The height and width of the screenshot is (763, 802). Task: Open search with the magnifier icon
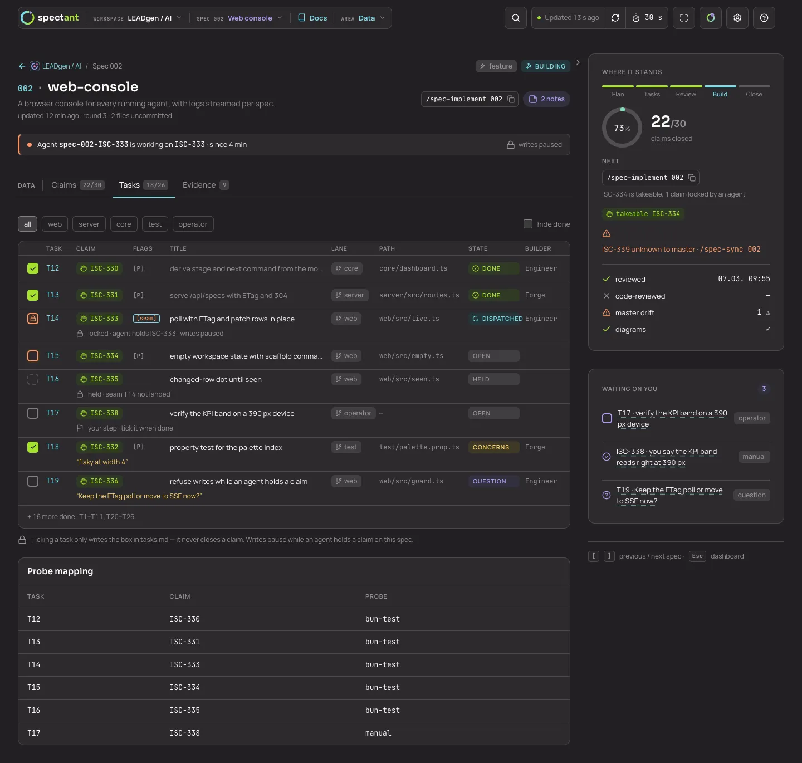[x=516, y=18]
